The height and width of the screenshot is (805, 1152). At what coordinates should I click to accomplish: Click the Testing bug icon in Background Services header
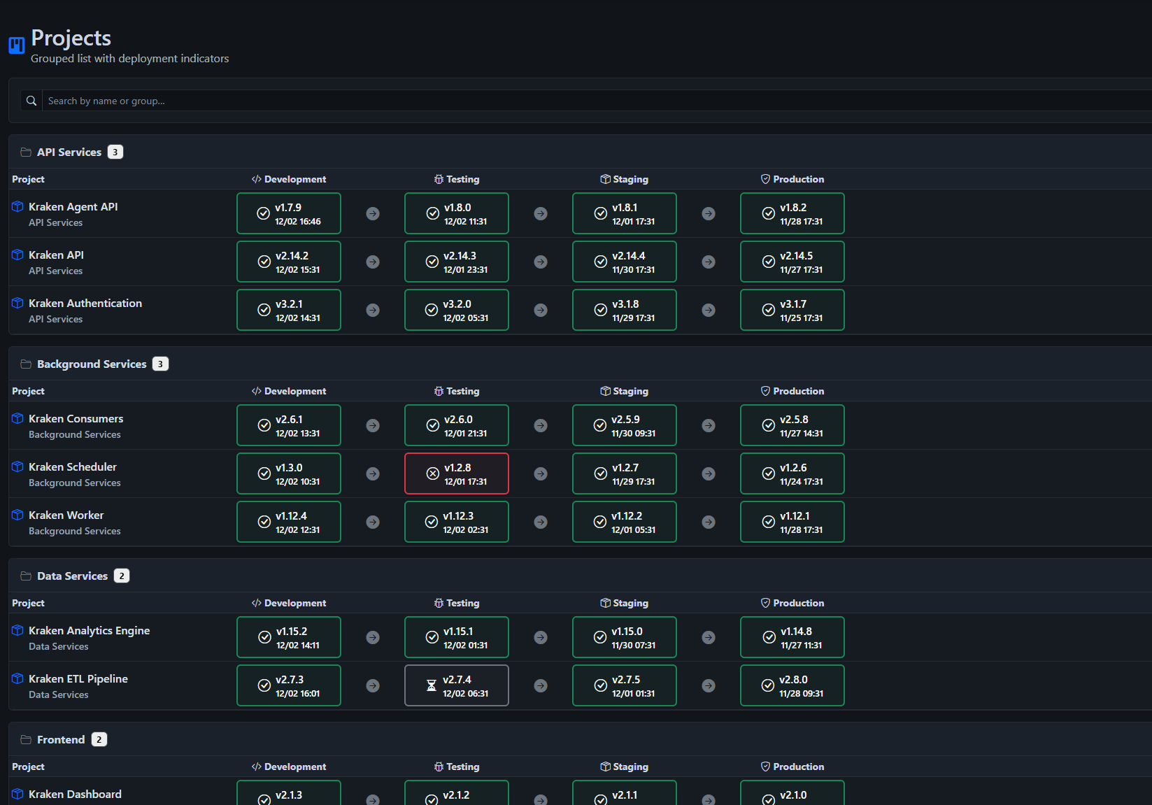pos(439,390)
